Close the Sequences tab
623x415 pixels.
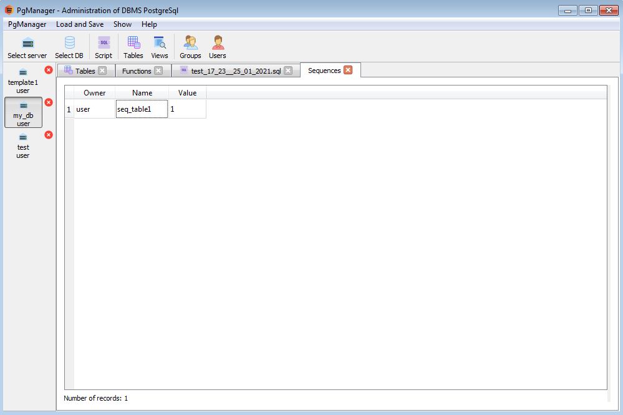348,70
